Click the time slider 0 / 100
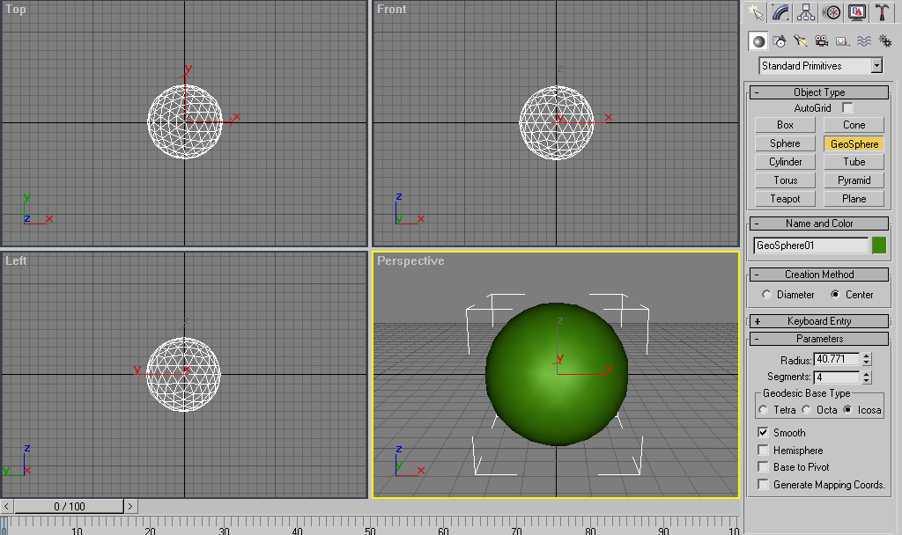The width and height of the screenshot is (902, 535). click(x=69, y=506)
